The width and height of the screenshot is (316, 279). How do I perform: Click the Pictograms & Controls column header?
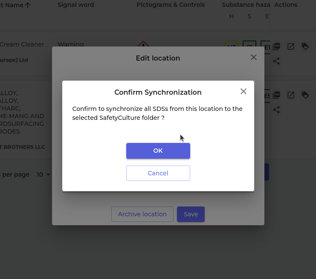click(171, 5)
